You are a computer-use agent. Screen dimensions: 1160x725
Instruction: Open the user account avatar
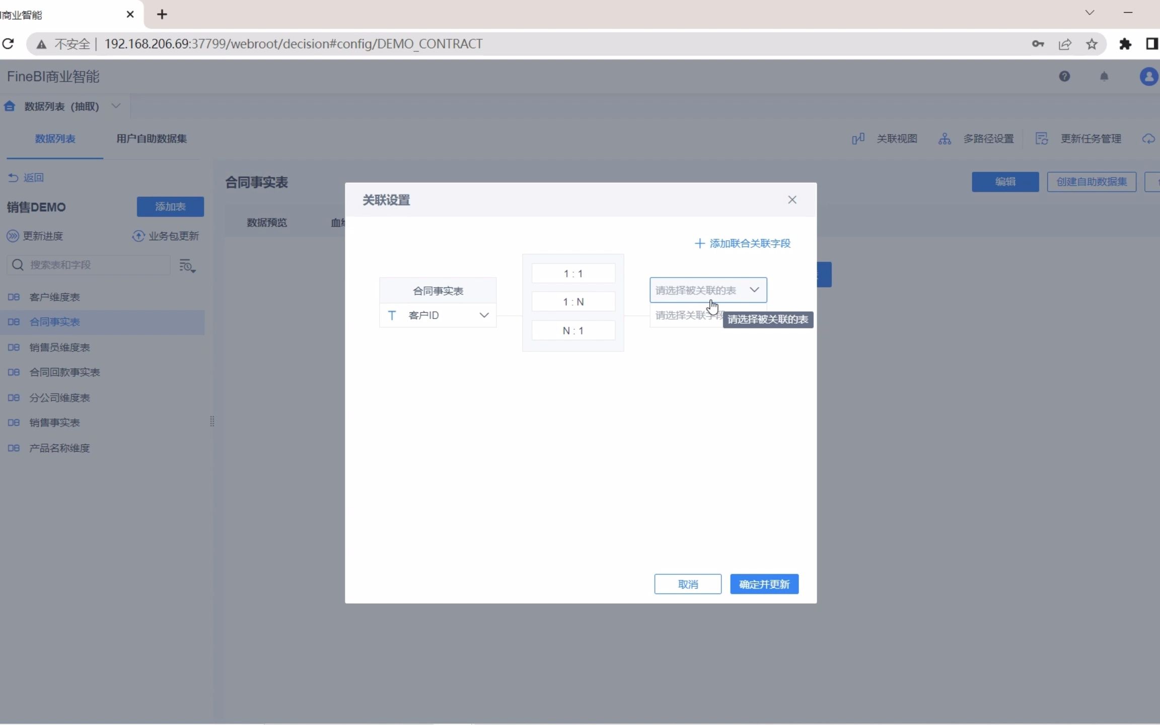click(x=1149, y=77)
